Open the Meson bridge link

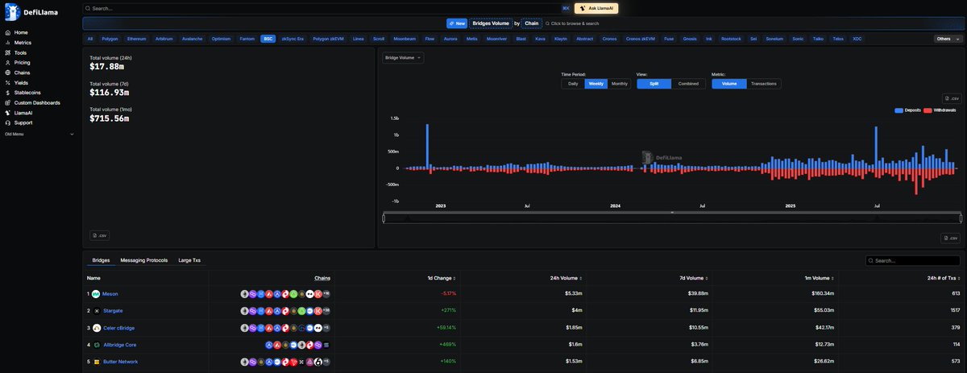(x=110, y=294)
